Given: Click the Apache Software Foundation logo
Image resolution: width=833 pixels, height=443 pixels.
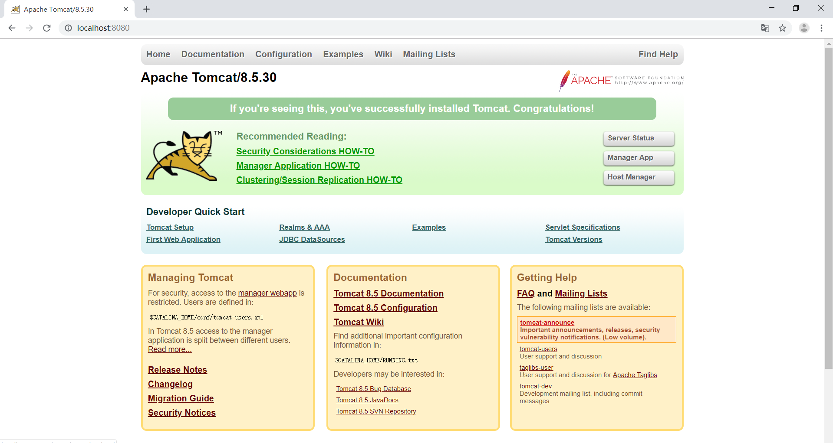Looking at the screenshot, I should click(x=621, y=80).
